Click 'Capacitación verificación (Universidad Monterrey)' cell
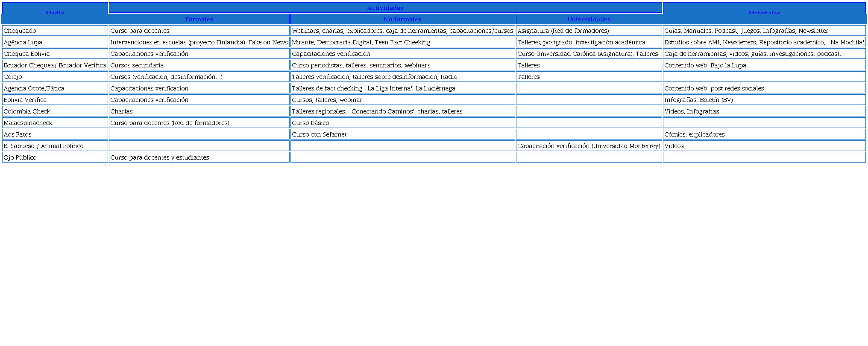This screenshot has height=346, width=868. click(588, 146)
